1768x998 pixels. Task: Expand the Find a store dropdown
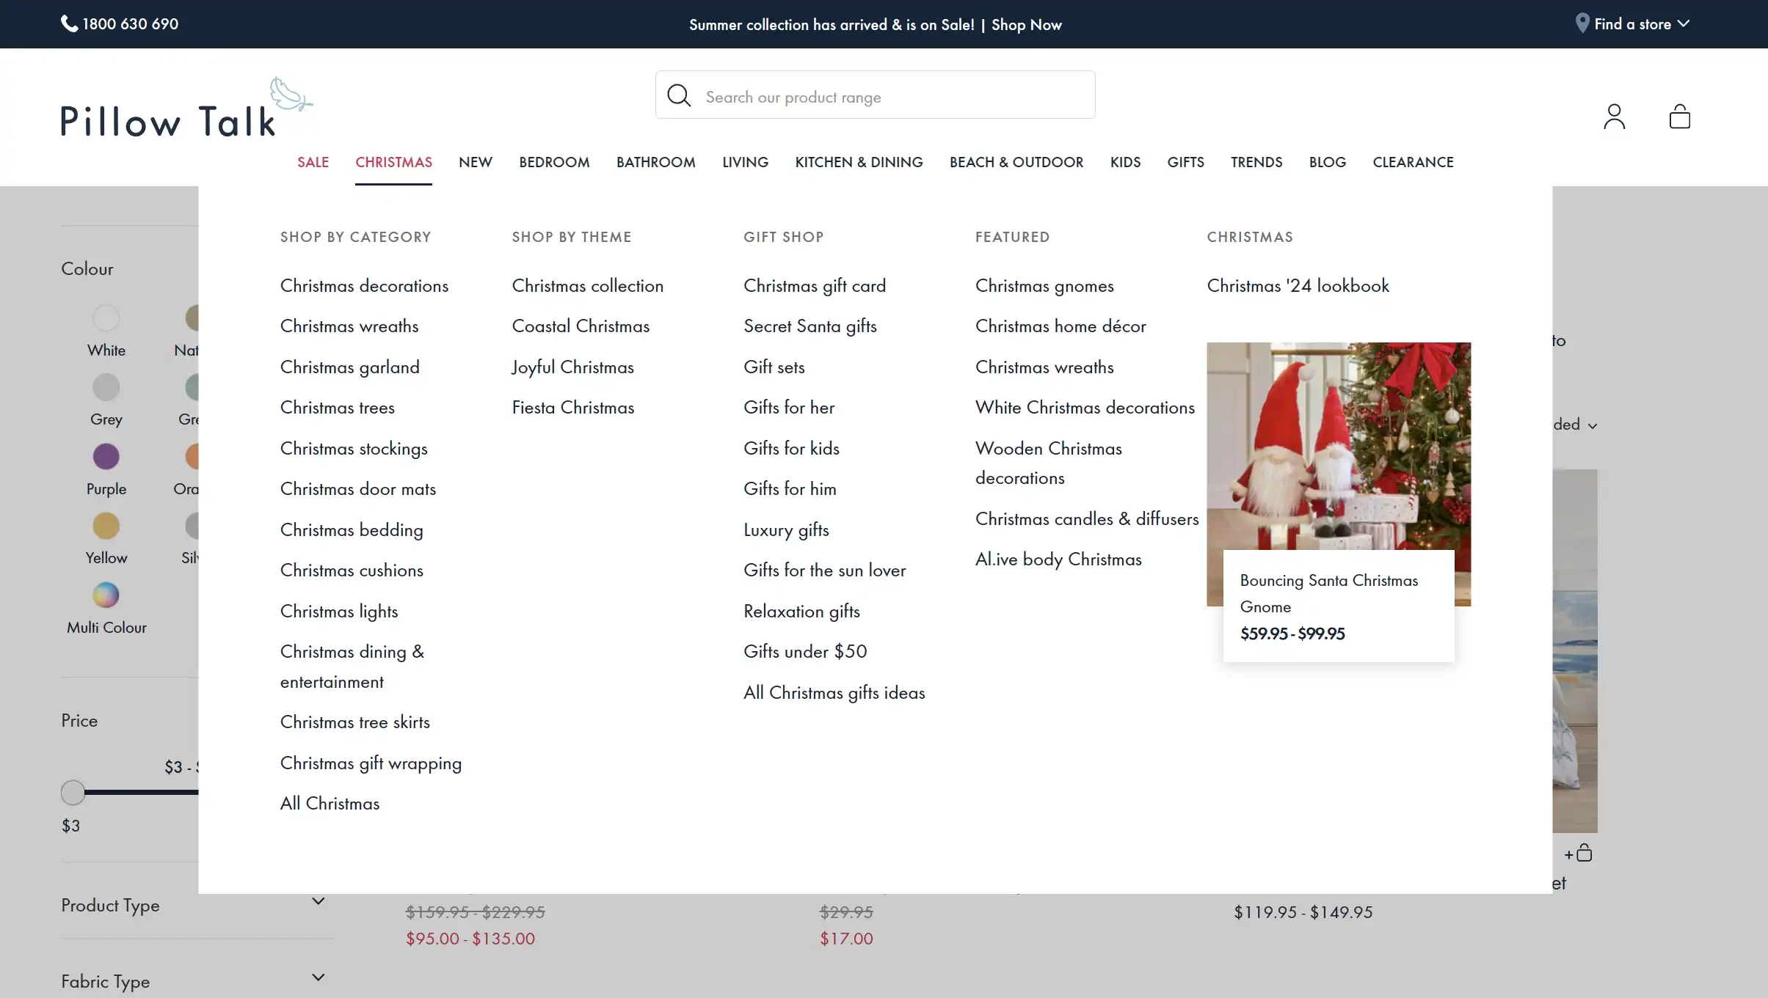coord(1642,24)
